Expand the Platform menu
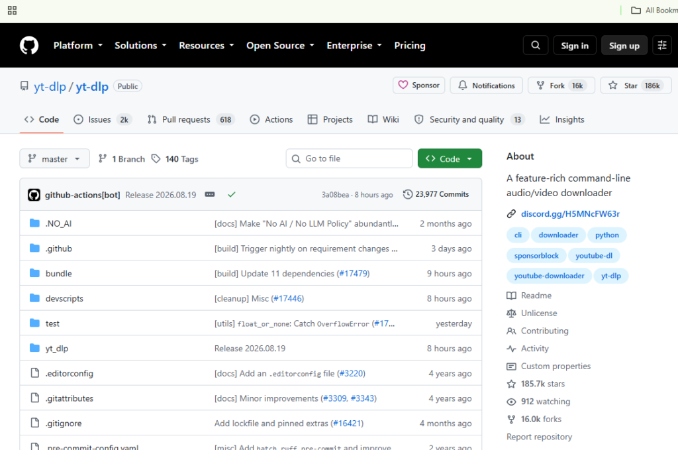678x450 pixels. [78, 46]
